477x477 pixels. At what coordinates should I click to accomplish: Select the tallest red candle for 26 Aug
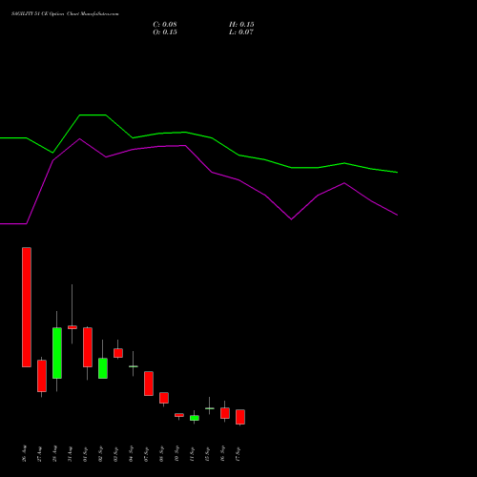point(27,307)
